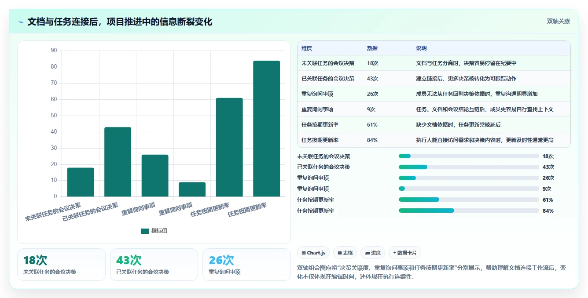Click the 26次 progress bar
The image size is (588, 298).
coord(469,178)
